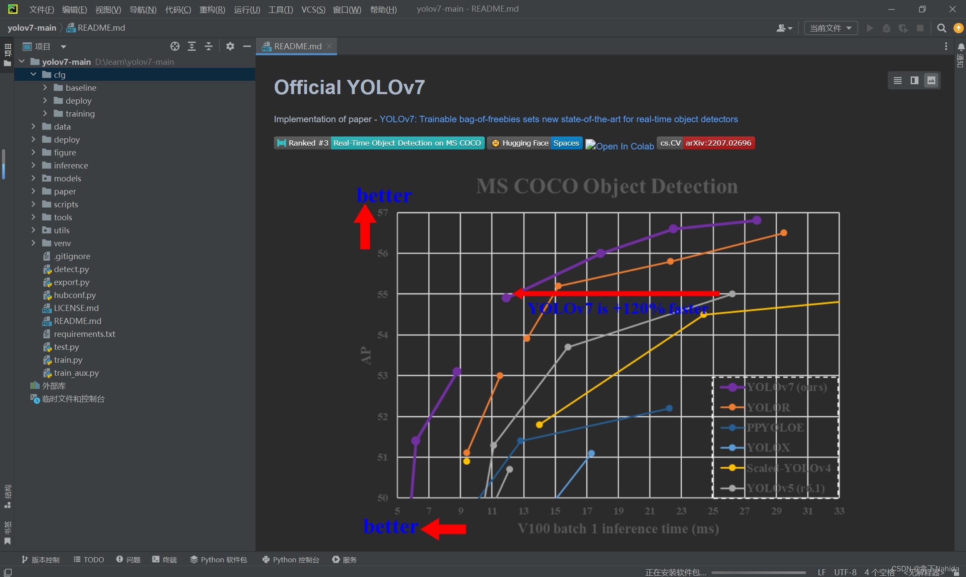
Task: Update project from VCS
Action: click(959, 27)
